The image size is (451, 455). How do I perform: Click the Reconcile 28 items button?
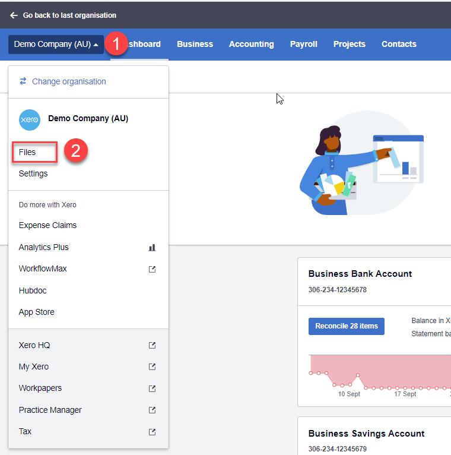(x=347, y=326)
